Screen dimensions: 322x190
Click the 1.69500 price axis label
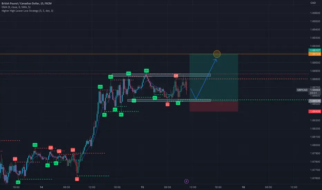coord(315,21)
